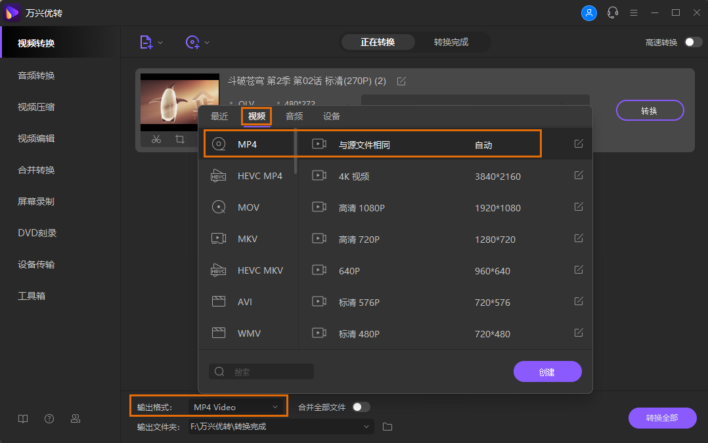Click the download video icon in the toolbar

(192, 41)
